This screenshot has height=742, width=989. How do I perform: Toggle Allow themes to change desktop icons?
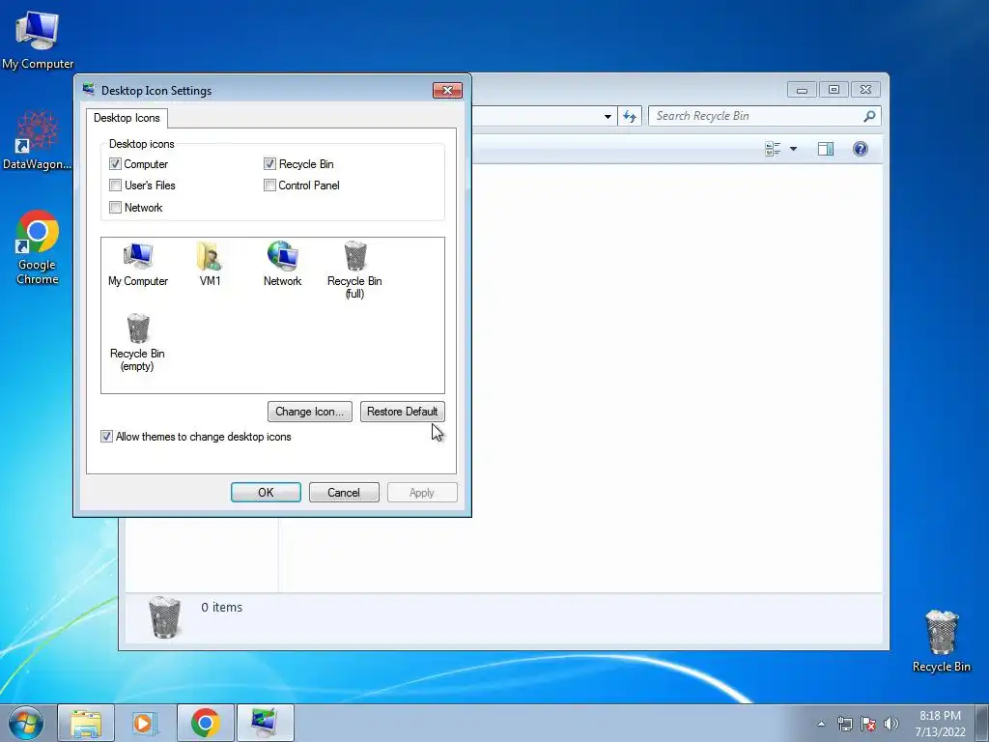click(106, 437)
